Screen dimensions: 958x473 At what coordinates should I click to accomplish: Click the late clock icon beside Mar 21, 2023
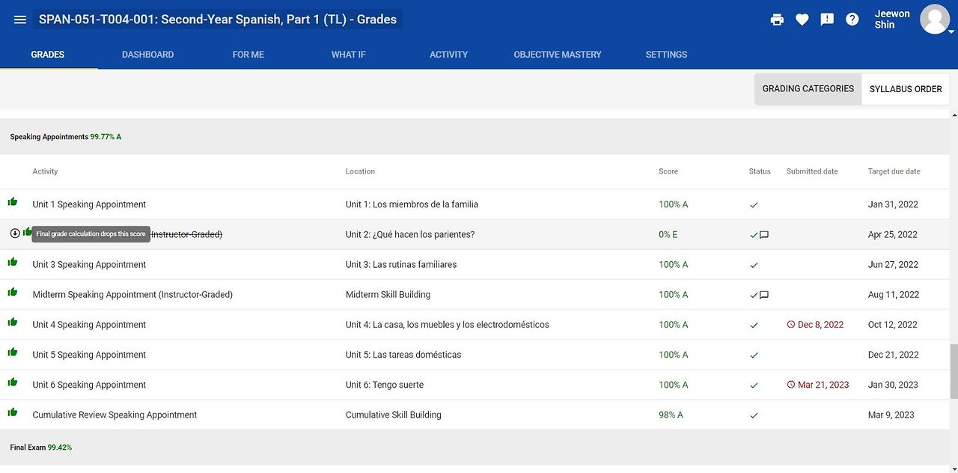[791, 385]
